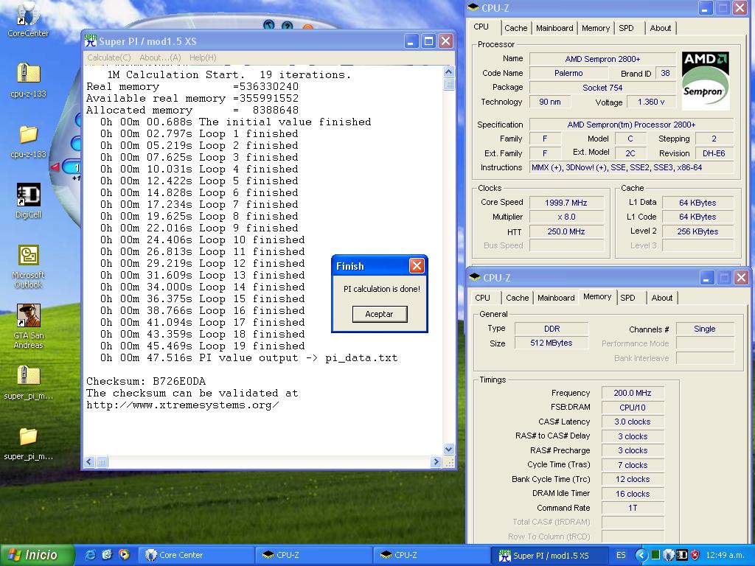Switch to the SPD tab in lower CPU-Z
This screenshot has height=566, width=755.
coord(627,298)
